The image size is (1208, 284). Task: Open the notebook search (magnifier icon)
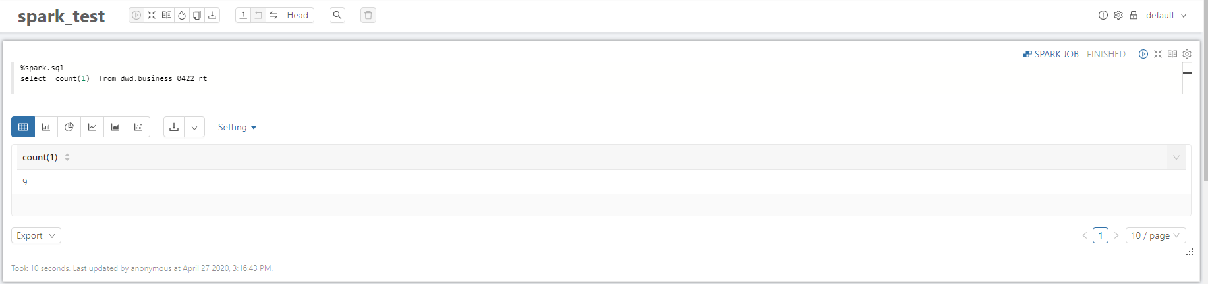(x=337, y=15)
